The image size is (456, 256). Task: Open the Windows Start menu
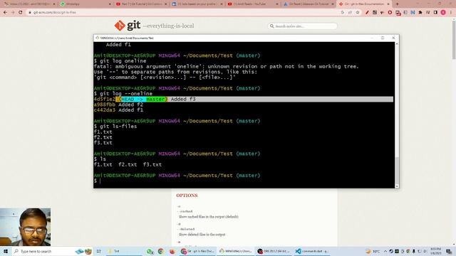[6, 251]
